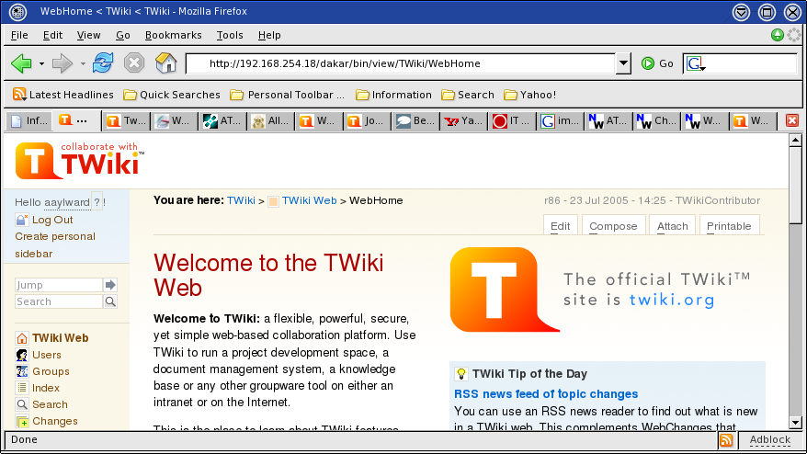Open the Help menu

click(x=269, y=35)
